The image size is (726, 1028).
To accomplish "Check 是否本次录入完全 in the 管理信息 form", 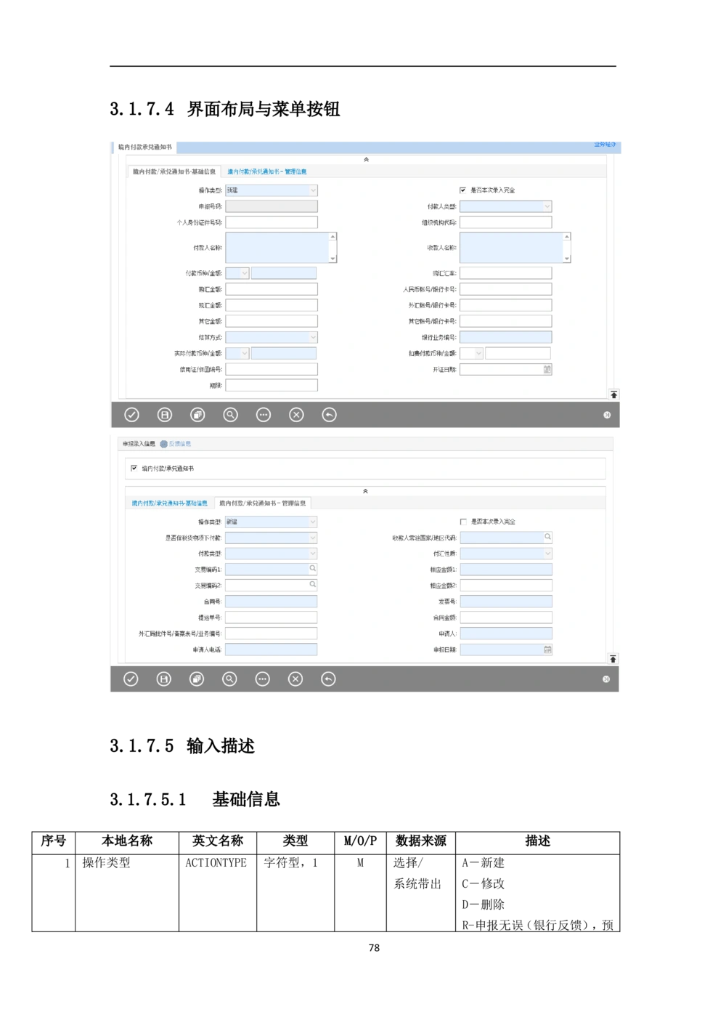I will (x=463, y=522).
